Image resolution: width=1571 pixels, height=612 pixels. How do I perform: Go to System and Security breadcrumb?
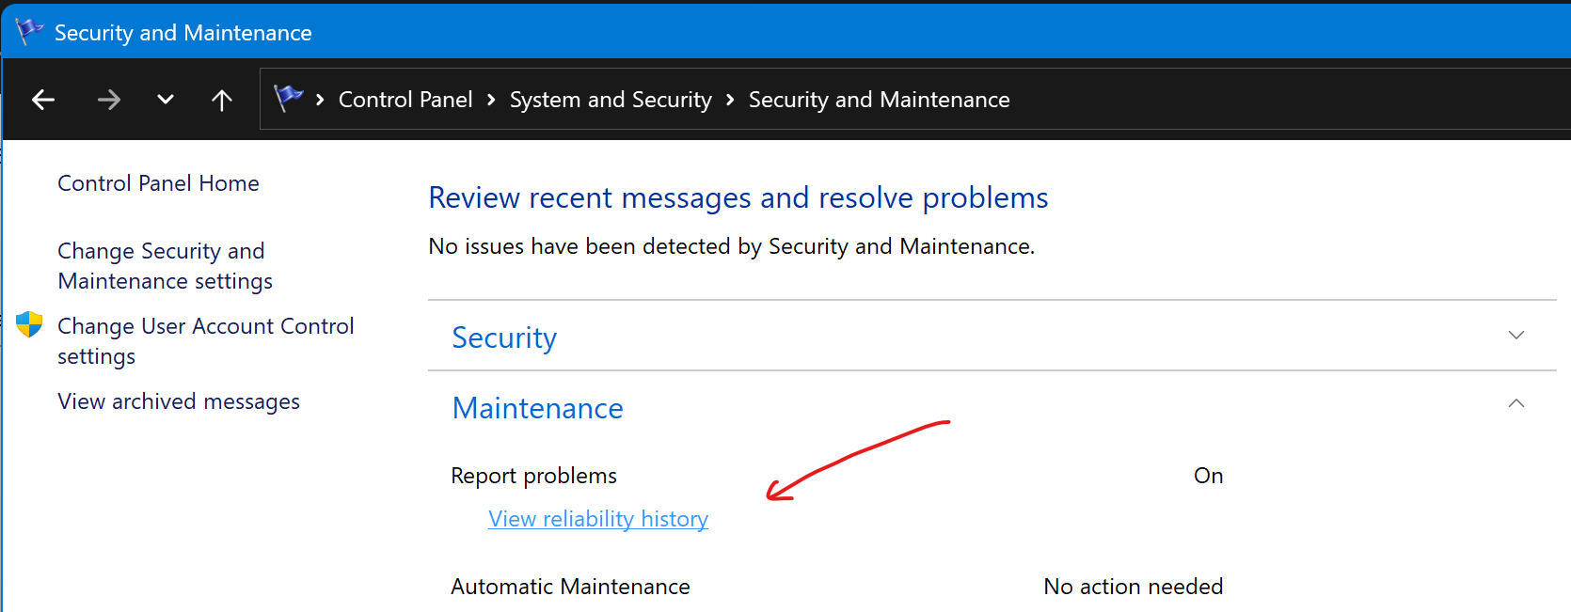pos(611,100)
